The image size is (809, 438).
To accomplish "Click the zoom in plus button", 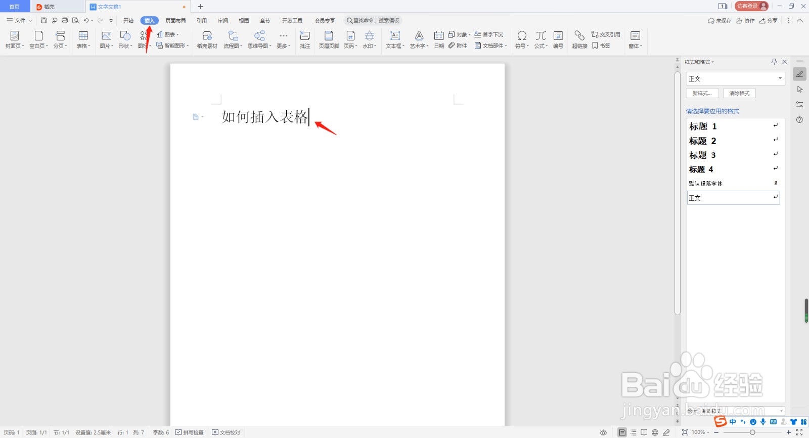I will [788, 432].
